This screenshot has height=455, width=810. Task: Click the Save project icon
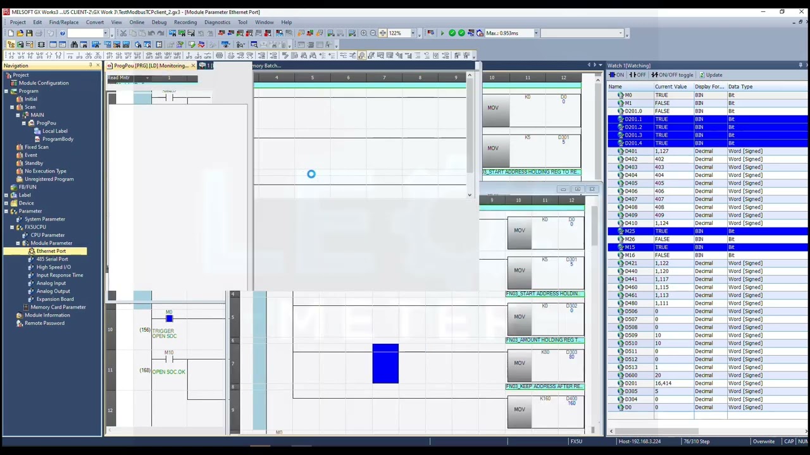(28, 33)
